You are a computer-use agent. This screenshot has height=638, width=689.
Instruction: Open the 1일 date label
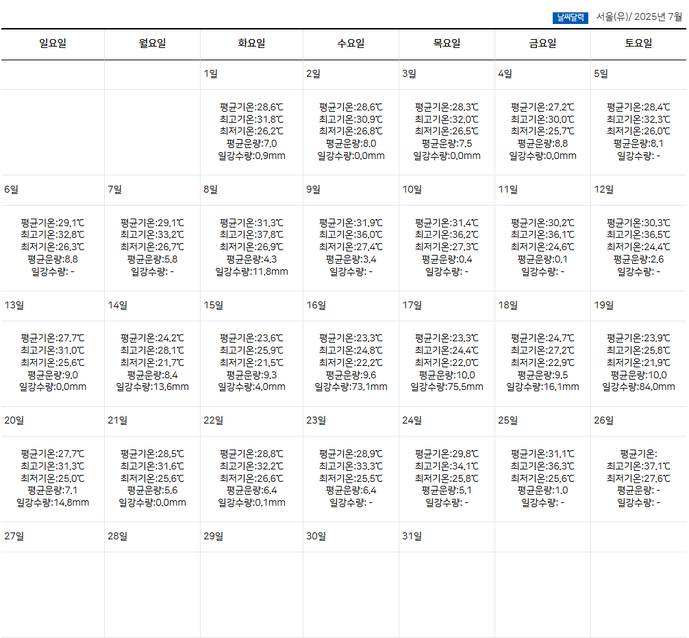210,74
